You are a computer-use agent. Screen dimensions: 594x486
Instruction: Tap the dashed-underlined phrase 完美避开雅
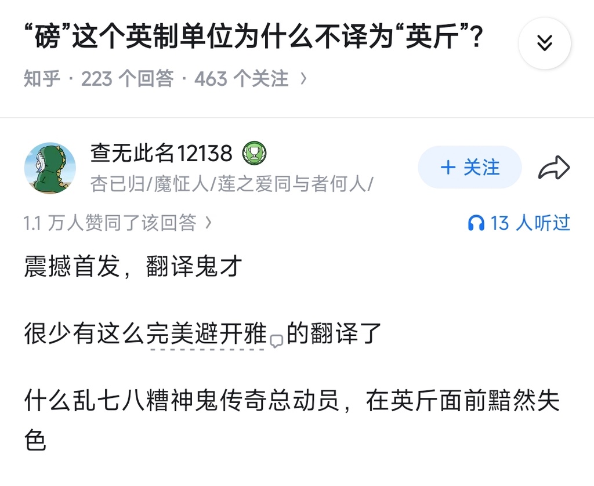click(x=206, y=335)
